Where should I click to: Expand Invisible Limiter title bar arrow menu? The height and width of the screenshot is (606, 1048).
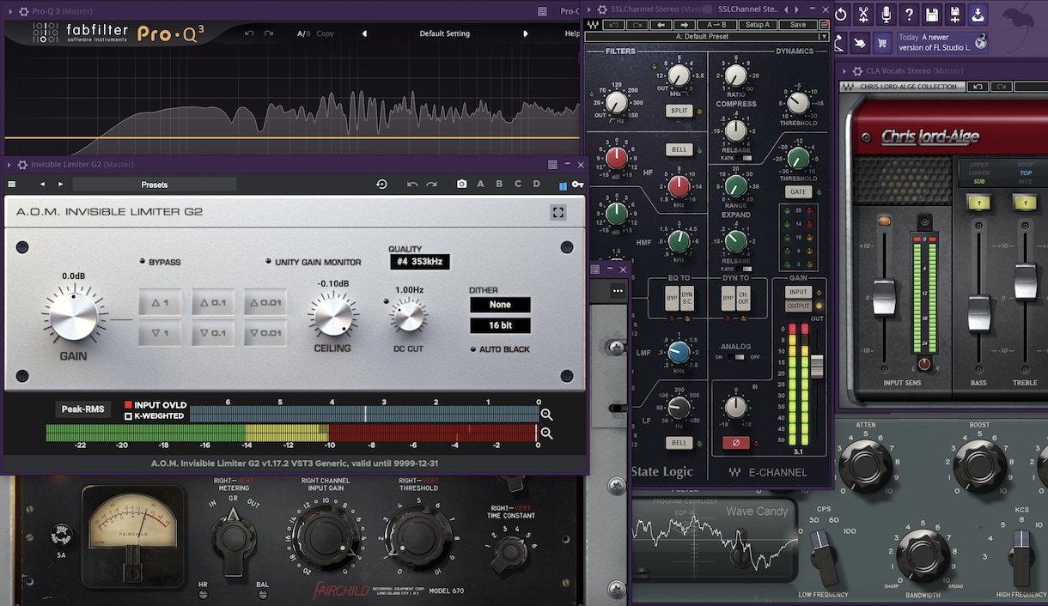(9, 165)
